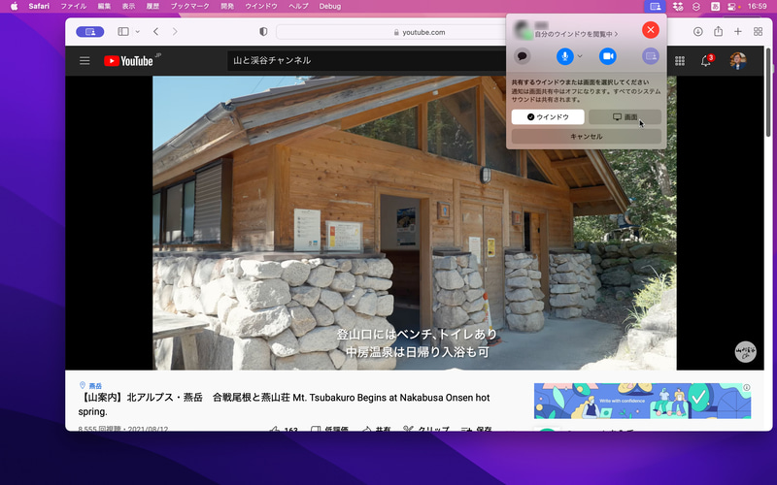The height and width of the screenshot is (485, 777).
Task: Open the 燕岳 location link
Action: 95,385
